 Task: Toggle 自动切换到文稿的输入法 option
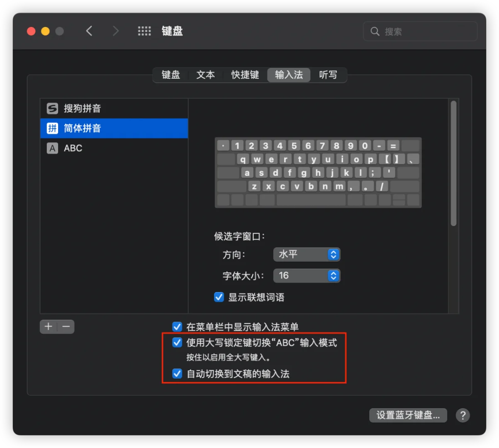click(177, 374)
